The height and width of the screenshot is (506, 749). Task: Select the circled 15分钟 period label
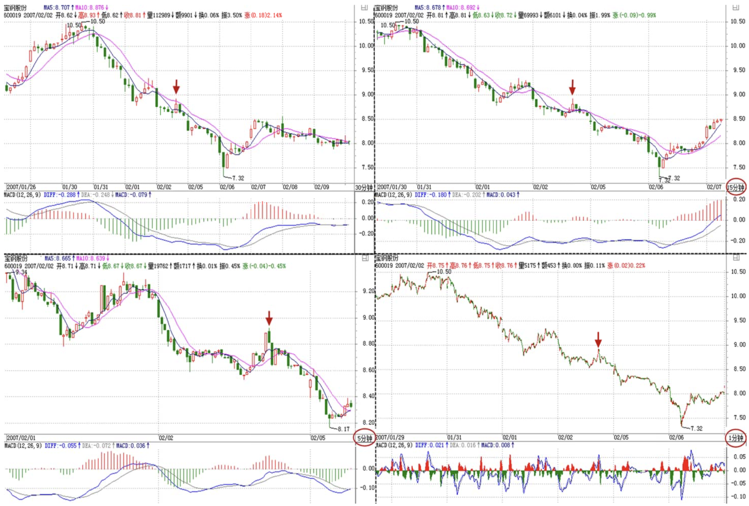point(735,187)
